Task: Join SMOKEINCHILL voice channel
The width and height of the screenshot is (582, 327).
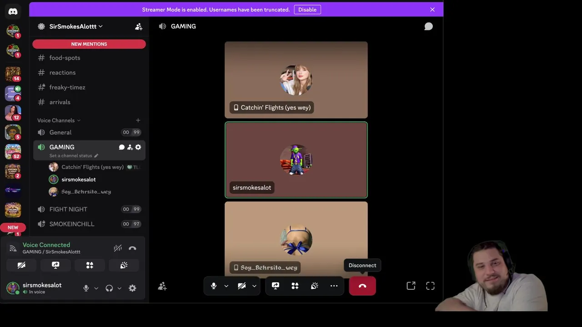Action: pyautogui.click(x=89, y=224)
